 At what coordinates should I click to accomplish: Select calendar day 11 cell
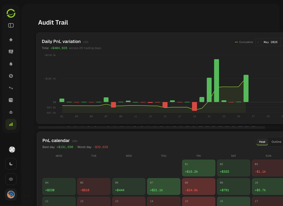pyautogui.click(x=59, y=201)
